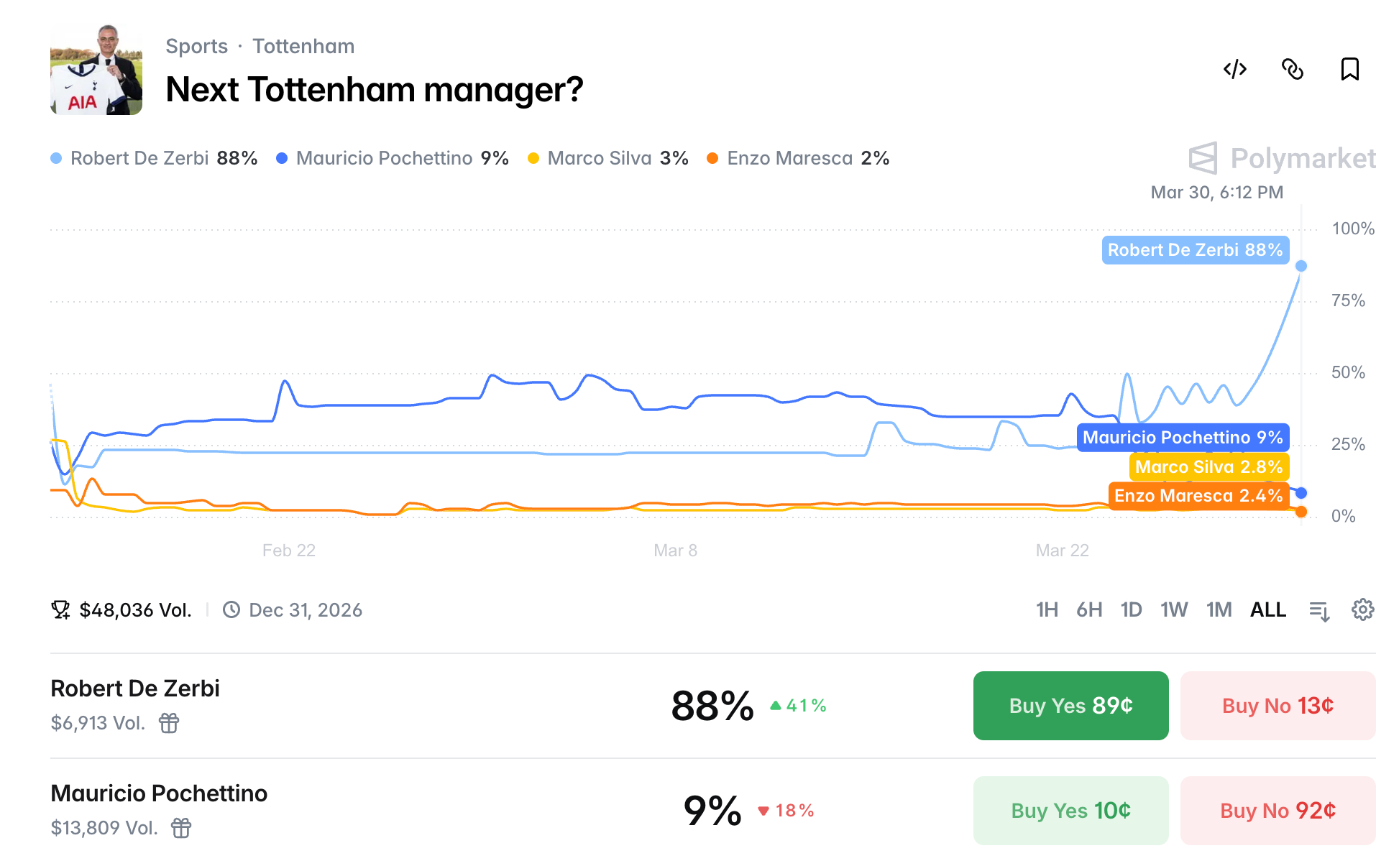The image size is (1399, 861).
Task: Click the Tottenham manager market thumbnail
Action: pyautogui.click(x=96, y=69)
